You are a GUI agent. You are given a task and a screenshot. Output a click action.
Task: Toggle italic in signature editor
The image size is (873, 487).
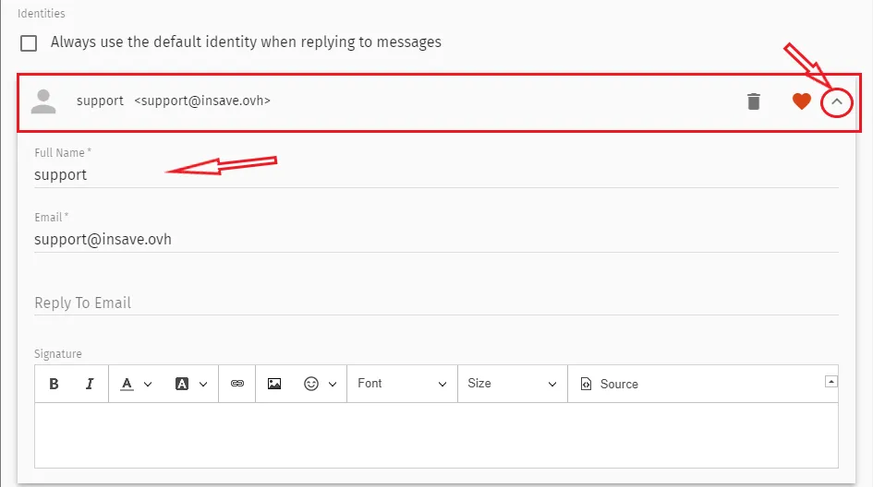[x=89, y=384]
